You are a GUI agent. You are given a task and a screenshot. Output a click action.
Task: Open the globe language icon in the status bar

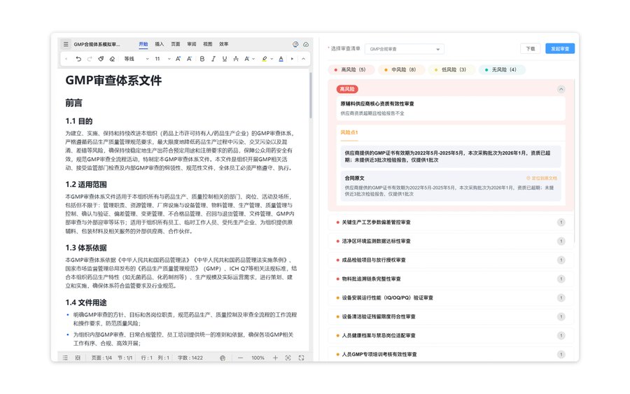(x=223, y=358)
